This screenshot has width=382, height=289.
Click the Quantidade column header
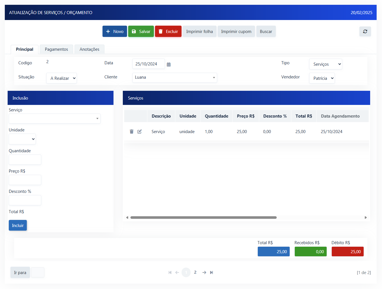(x=217, y=116)
